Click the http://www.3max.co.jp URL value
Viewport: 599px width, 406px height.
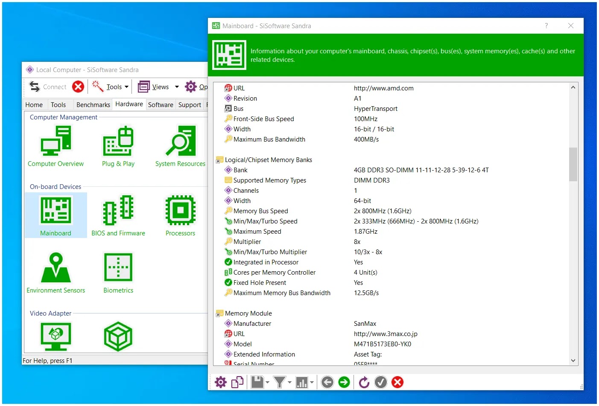click(x=386, y=334)
